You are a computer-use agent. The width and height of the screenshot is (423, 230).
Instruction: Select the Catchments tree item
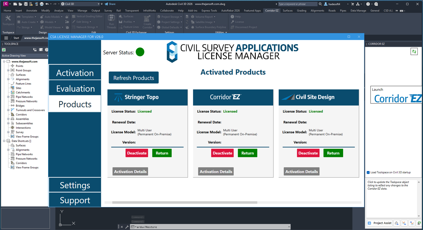pyautogui.click(x=23, y=93)
